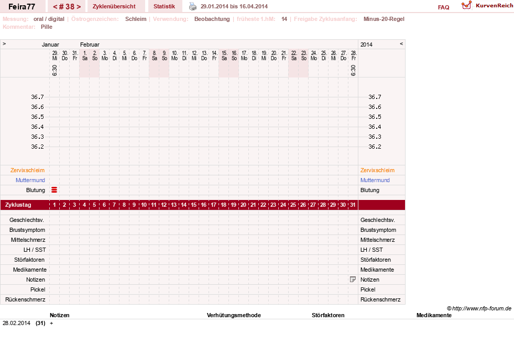Open the KurvenReich link
Screen dimensions: 514x346
coord(494,6)
